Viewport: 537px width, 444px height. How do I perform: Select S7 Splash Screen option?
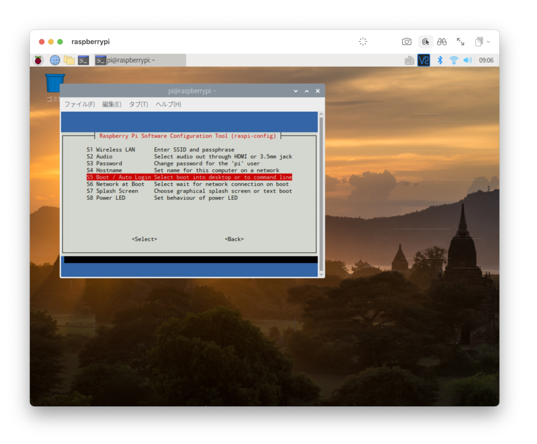pyautogui.click(x=189, y=191)
